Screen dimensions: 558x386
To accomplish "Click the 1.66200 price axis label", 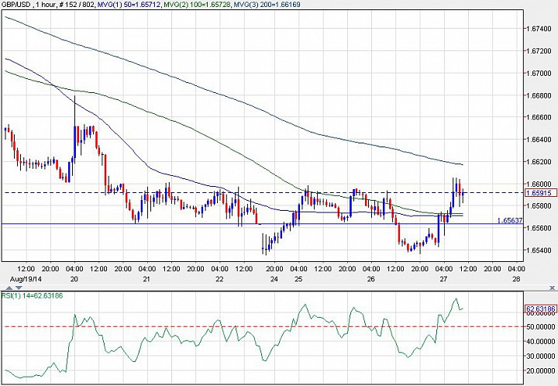I will 539,162.
